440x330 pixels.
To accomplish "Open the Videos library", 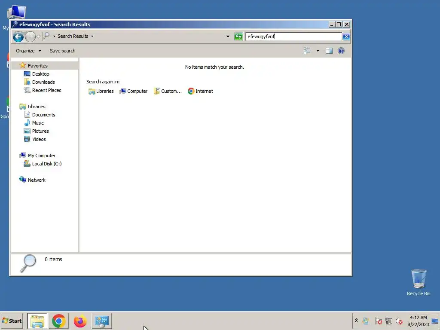I will point(39,139).
